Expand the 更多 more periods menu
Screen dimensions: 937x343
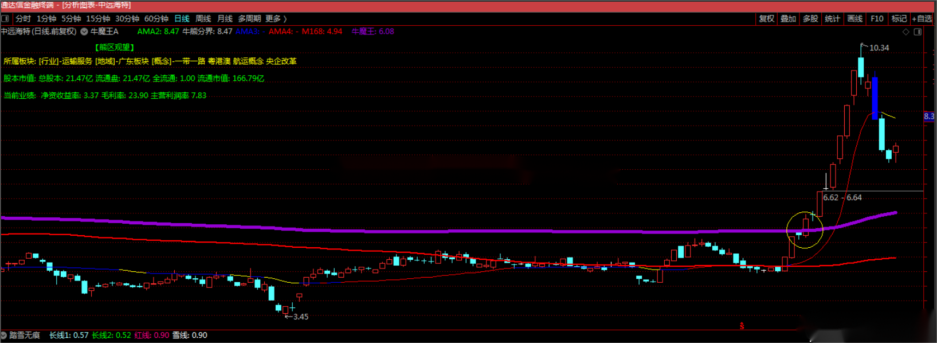[276, 18]
